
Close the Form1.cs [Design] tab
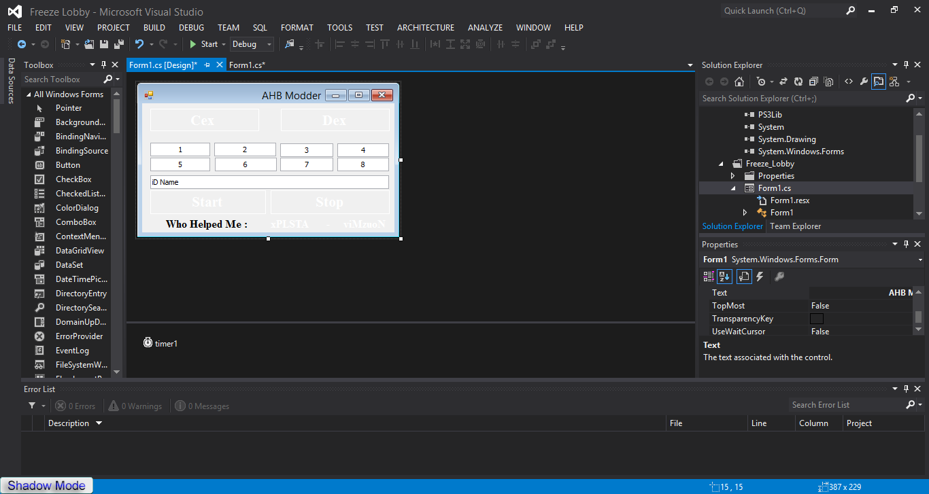click(x=219, y=65)
